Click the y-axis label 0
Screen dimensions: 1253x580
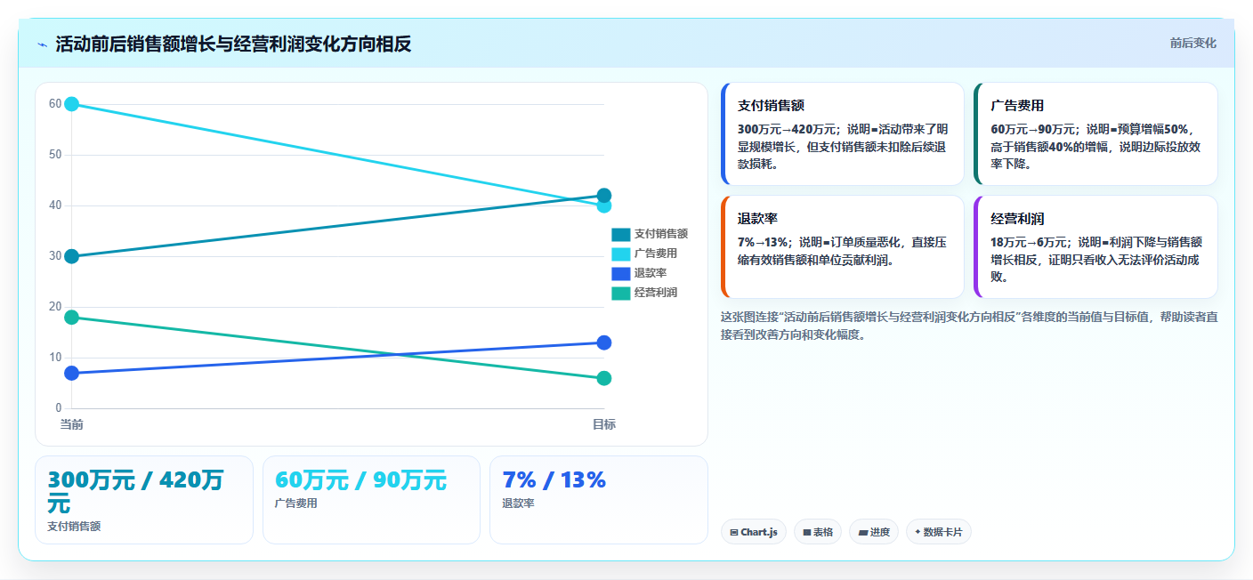pos(59,408)
